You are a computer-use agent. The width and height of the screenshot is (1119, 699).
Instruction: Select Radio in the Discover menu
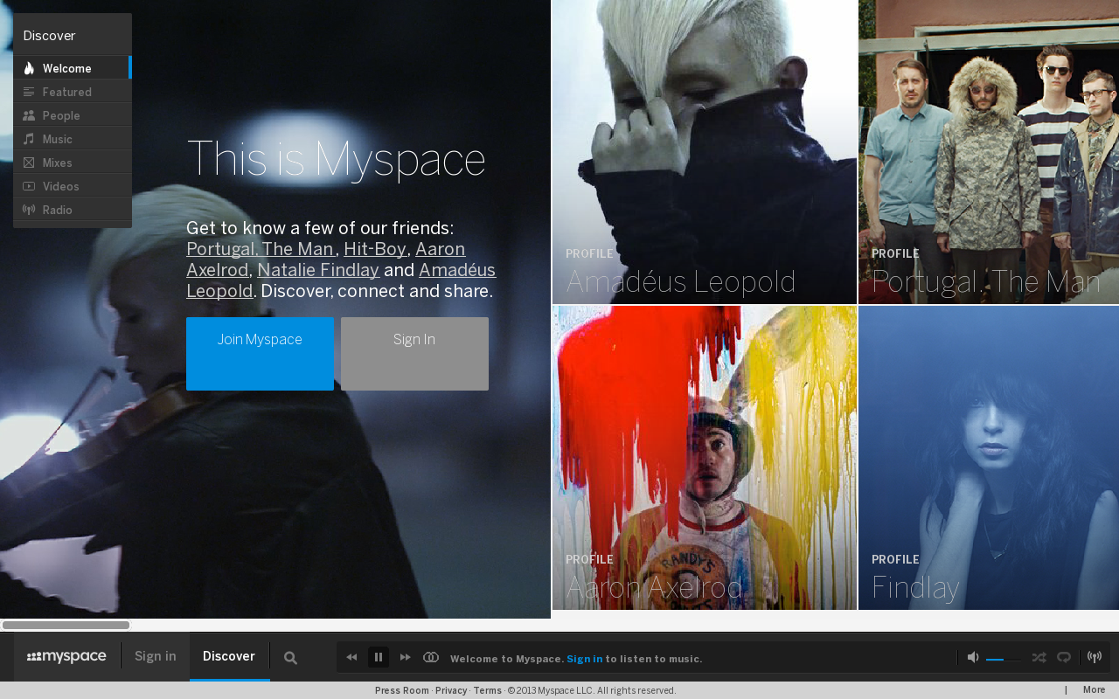(x=73, y=210)
